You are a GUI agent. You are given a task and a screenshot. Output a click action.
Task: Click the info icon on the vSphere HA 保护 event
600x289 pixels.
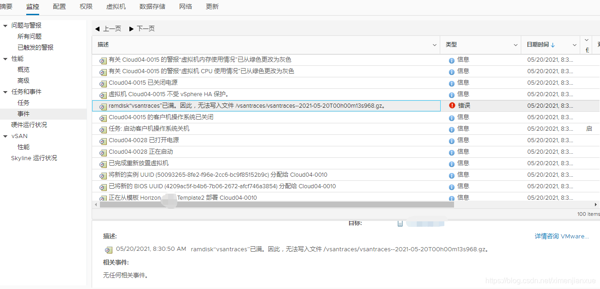[x=451, y=94]
